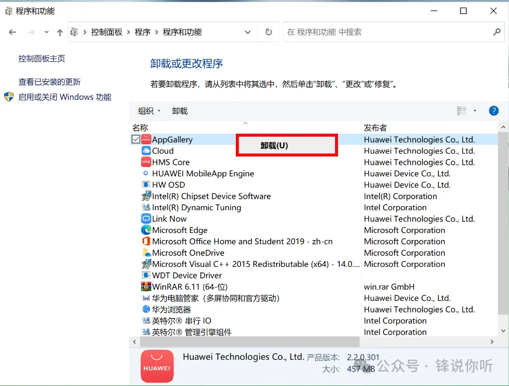Click the refresh icon in address bar
Viewport: 509px width, 386px height.
click(x=269, y=32)
